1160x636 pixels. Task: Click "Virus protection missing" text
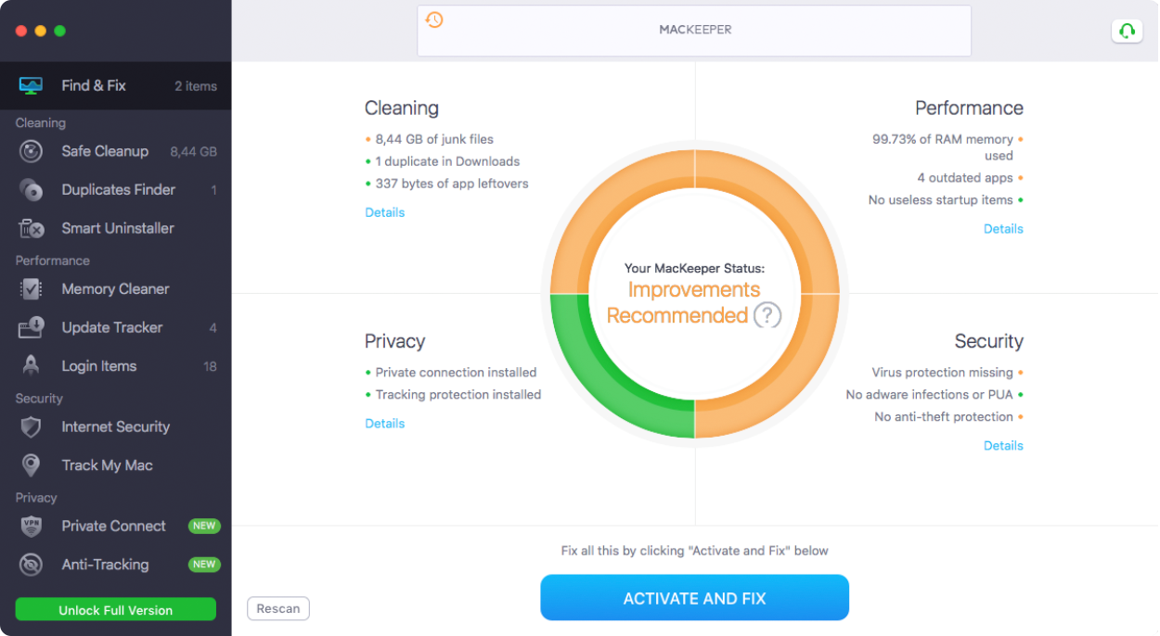coord(943,373)
